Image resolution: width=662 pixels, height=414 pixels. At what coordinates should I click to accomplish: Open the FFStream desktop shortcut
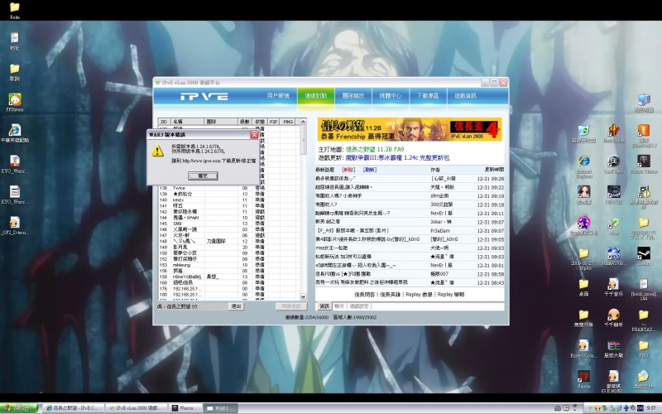(14, 101)
